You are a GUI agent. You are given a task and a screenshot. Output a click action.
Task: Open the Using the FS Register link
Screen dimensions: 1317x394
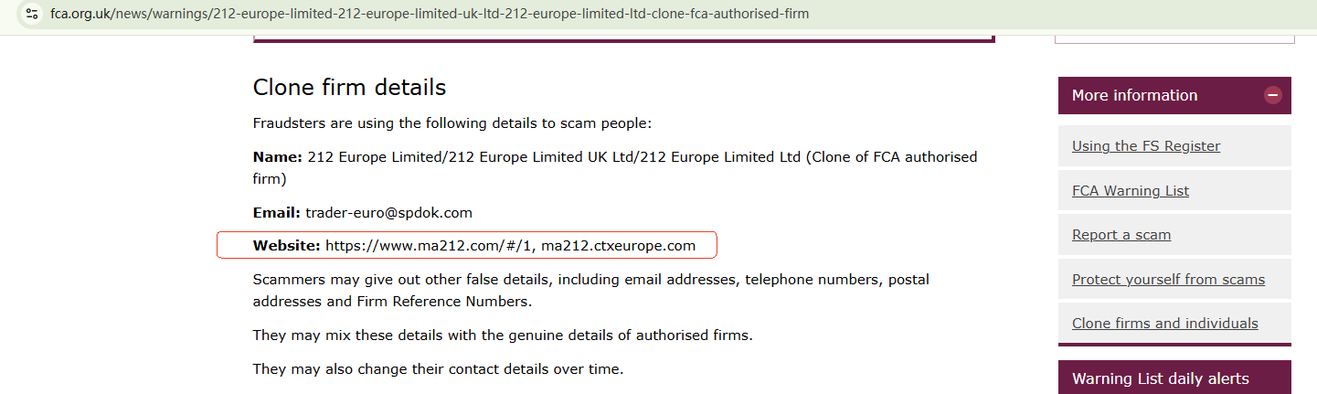pyautogui.click(x=1145, y=146)
